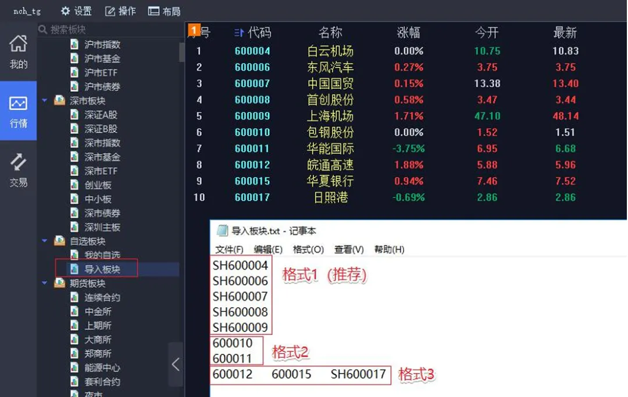The width and height of the screenshot is (628, 397).
Task: Click stock name 包钢股份
Action: point(330,132)
